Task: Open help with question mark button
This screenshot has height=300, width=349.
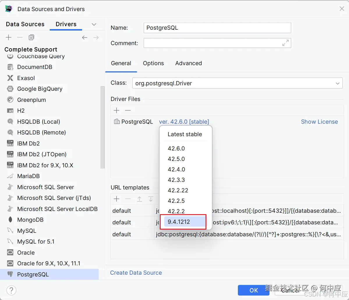Action: [11, 290]
